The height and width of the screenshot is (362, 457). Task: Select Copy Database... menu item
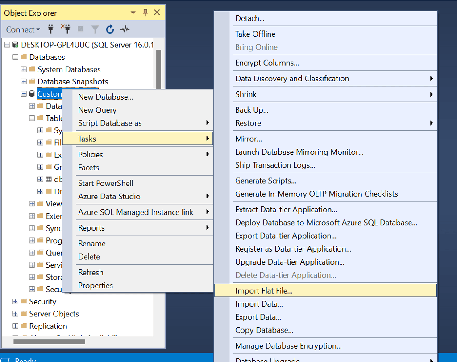click(325, 330)
